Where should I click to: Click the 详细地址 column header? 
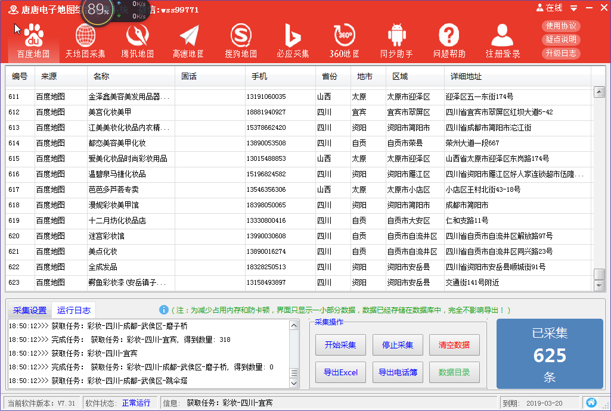pyautogui.click(x=517, y=76)
